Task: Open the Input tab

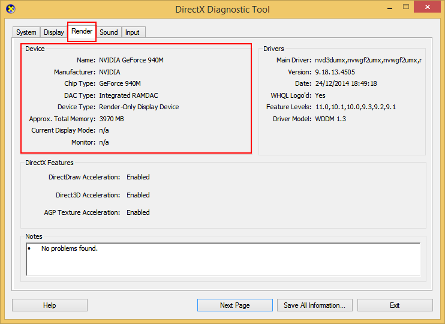Action: click(133, 32)
